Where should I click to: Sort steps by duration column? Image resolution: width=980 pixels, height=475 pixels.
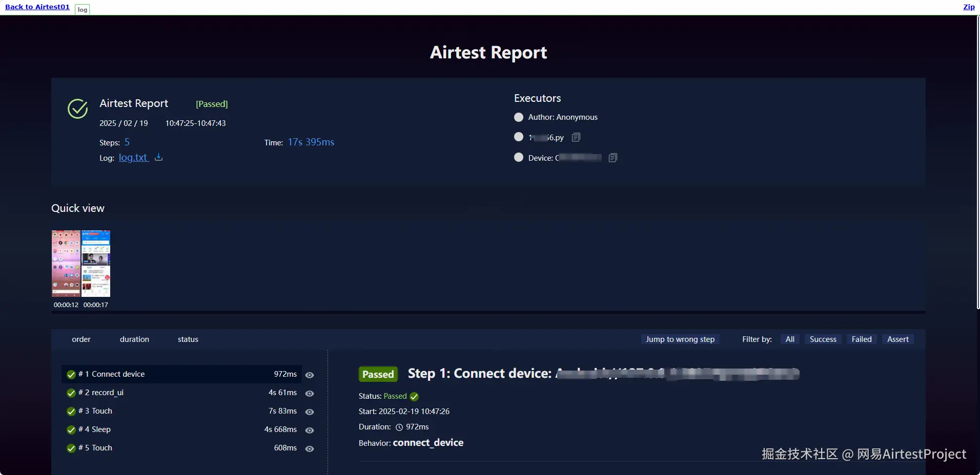(134, 339)
